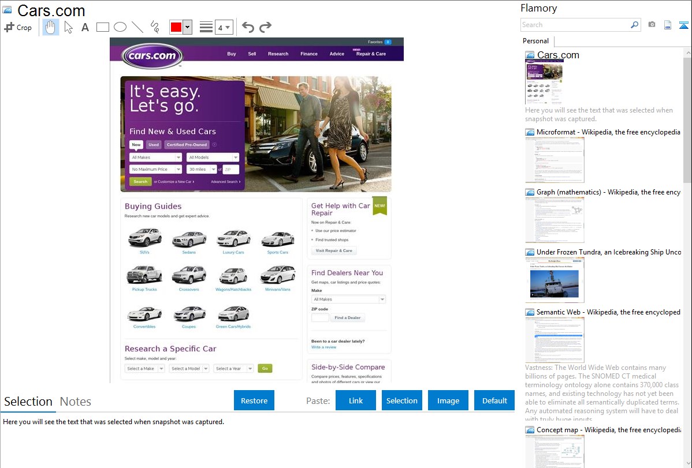Click the Paste Link button

click(356, 400)
